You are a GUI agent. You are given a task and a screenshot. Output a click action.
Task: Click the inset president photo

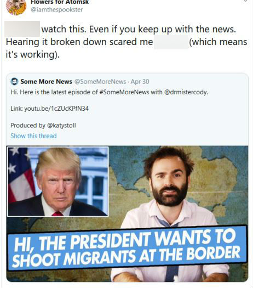pyautogui.click(x=58, y=182)
